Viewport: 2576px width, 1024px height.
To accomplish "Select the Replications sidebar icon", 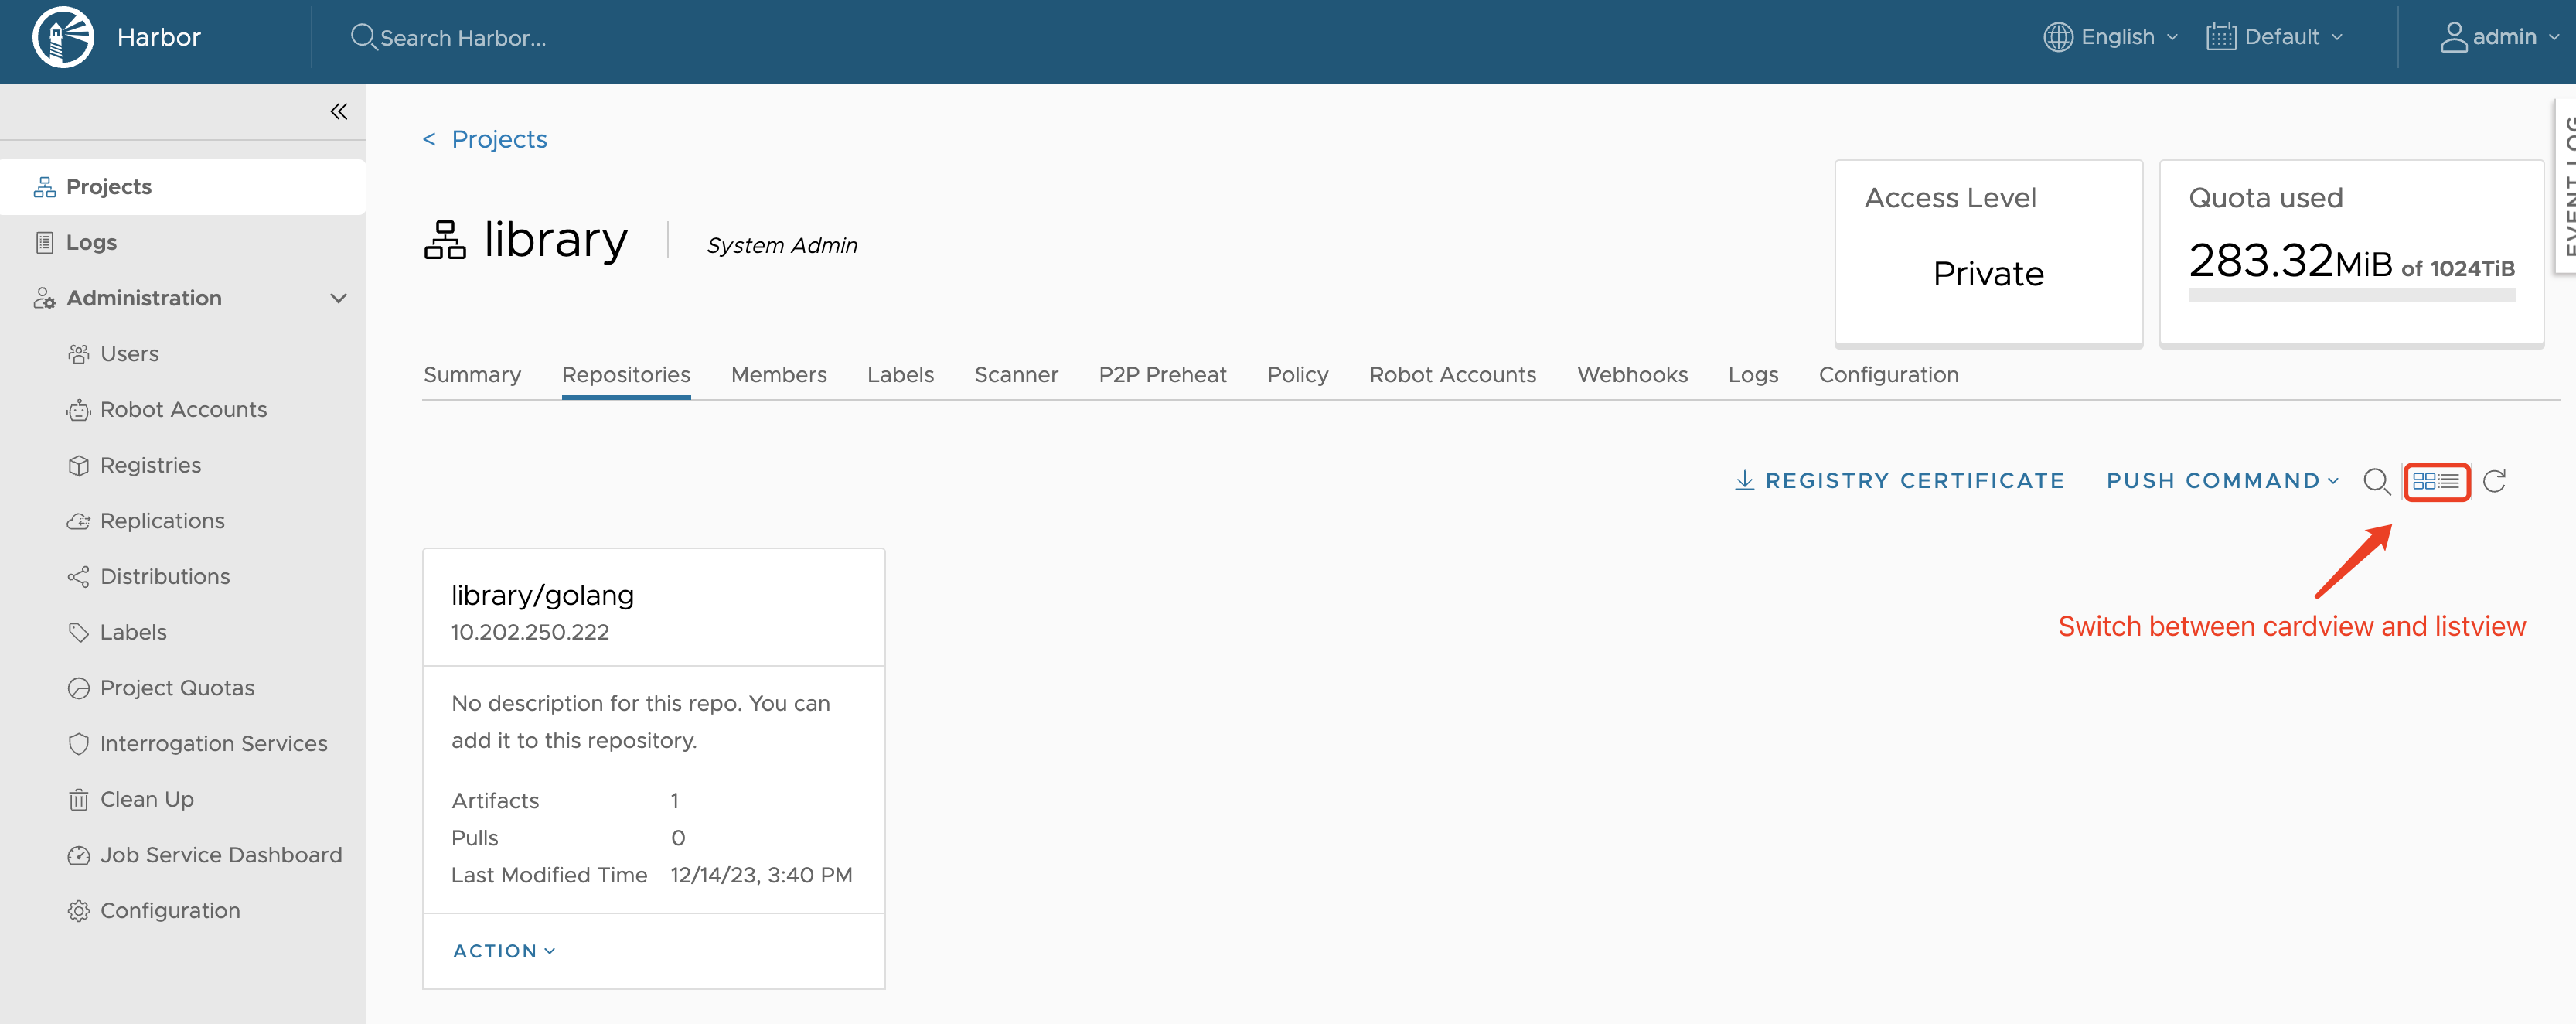I will pos(79,520).
